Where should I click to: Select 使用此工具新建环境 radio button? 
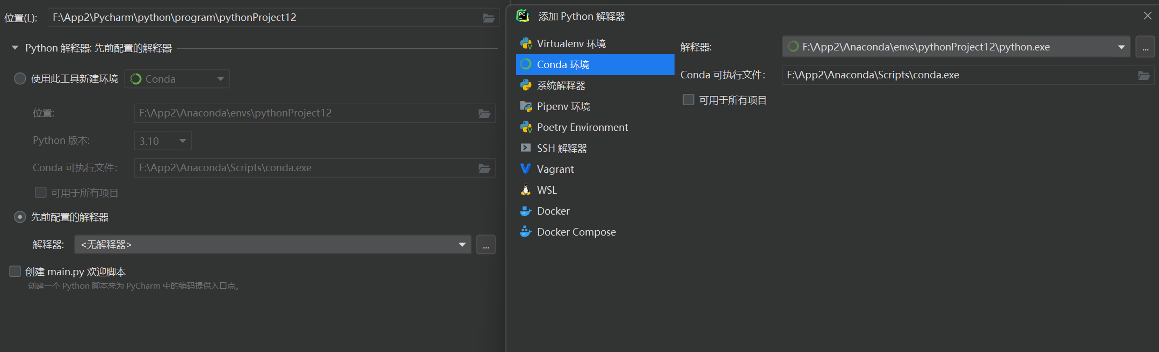click(20, 79)
